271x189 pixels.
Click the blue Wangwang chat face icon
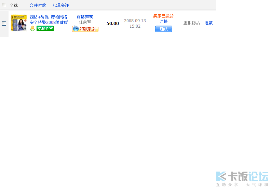(x=76, y=29)
